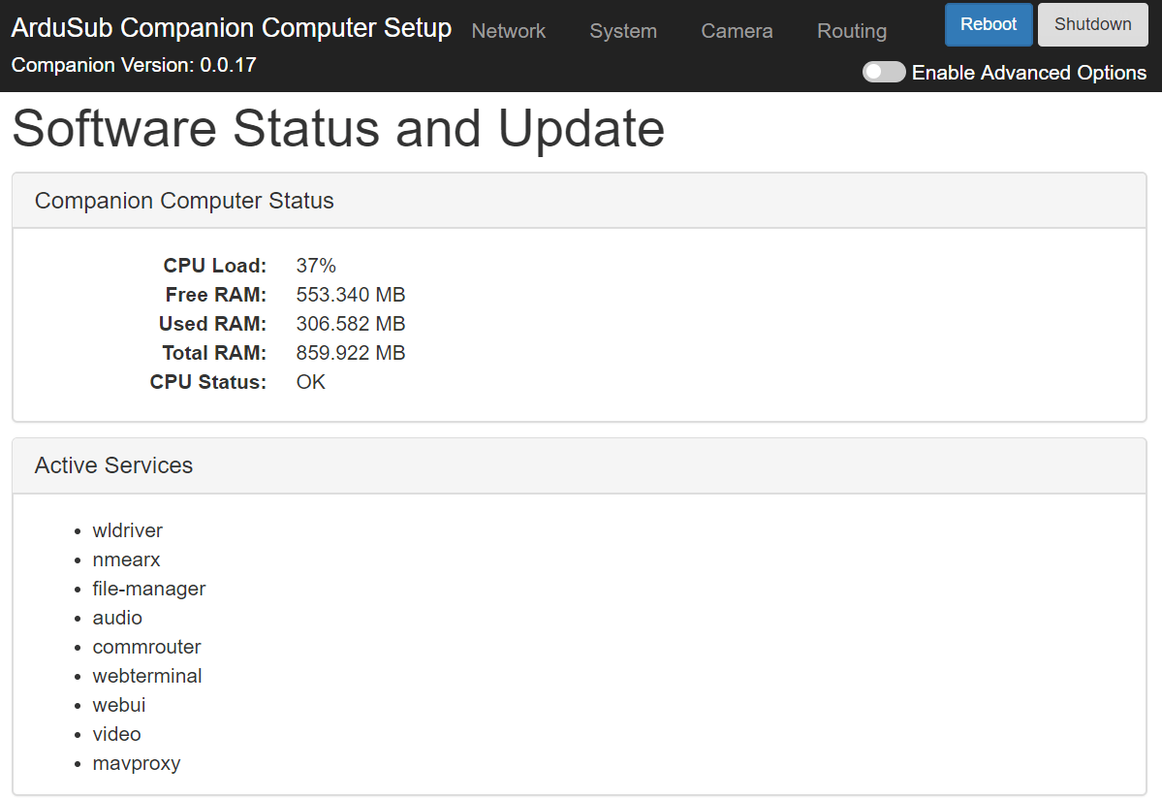
Task: Click the audio service entry
Action: [x=117, y=618]
